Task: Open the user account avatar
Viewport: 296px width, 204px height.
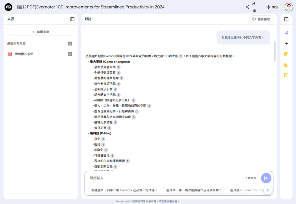Action: pyautogui.click(x=289, y=7)
